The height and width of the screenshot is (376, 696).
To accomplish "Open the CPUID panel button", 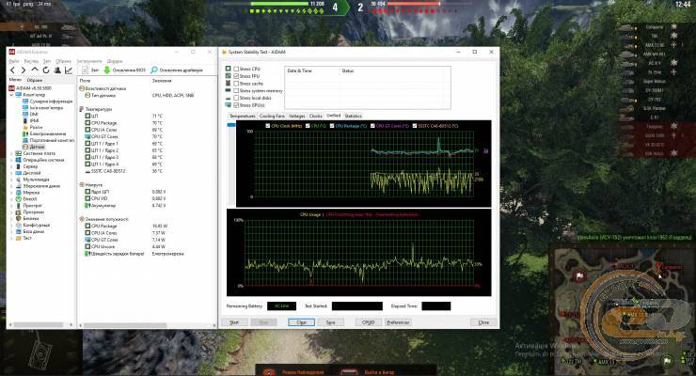I will coord(368,322).
